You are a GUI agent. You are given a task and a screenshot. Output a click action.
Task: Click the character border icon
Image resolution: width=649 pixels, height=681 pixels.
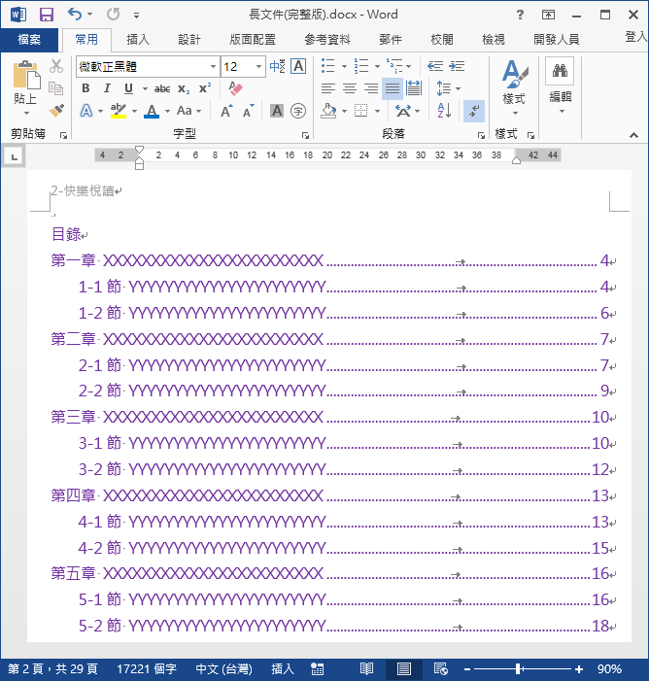pos(298,66)
